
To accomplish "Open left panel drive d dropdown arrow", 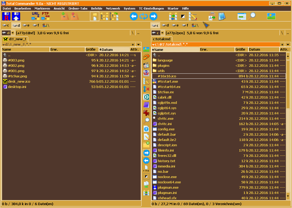I will 13,33.
